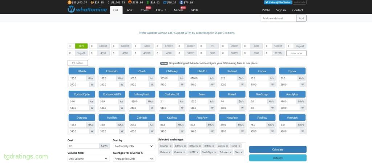Click the Ethereum Classic green price icon
This screenshot has height=164, width=372.
[x=148, y=3]
